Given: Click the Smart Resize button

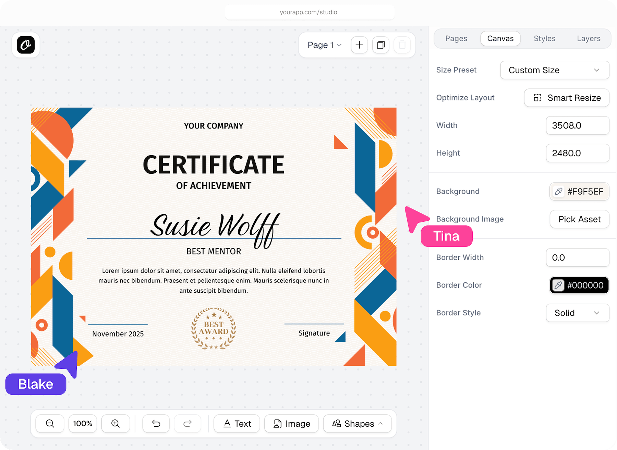Looking at the screenshot, I should [x=566, y=98].
